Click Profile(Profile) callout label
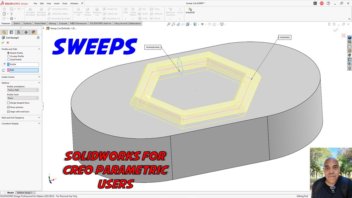 (x=153, y=47)
